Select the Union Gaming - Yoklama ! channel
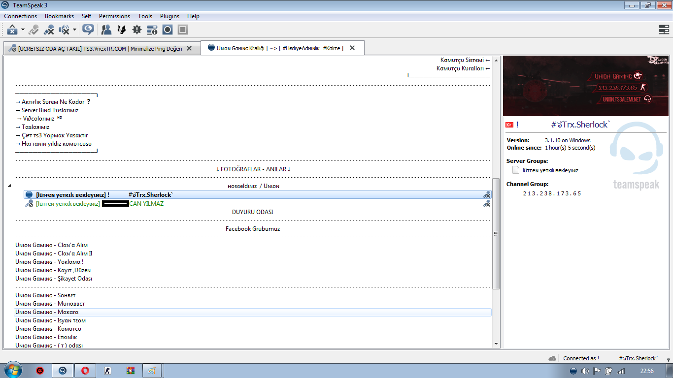This screenshot has width=673, height=378. coord(49,262)
